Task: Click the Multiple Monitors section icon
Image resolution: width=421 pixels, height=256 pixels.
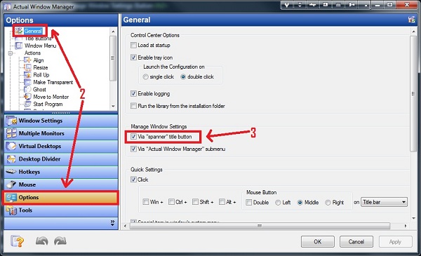Action: click(11, 133)
